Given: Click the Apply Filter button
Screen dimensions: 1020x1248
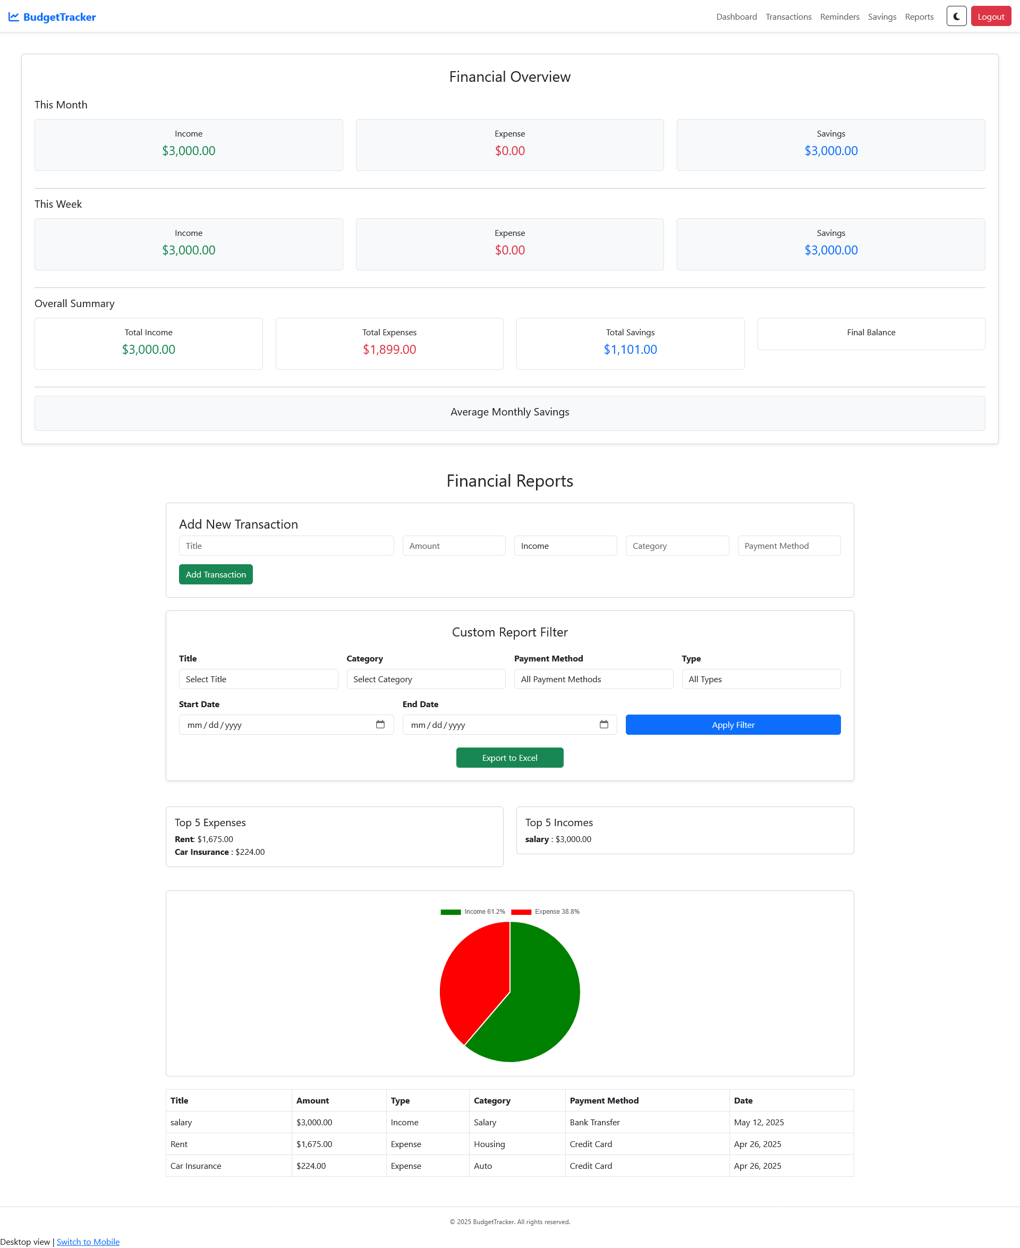Looking at the screenshot, I should (x=733, y=725).
